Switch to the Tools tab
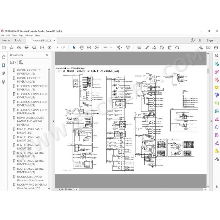 coord(18,41)
